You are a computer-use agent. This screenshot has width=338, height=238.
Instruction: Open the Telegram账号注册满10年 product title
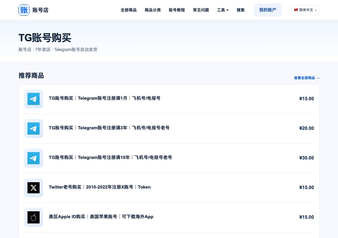(110, 157)
